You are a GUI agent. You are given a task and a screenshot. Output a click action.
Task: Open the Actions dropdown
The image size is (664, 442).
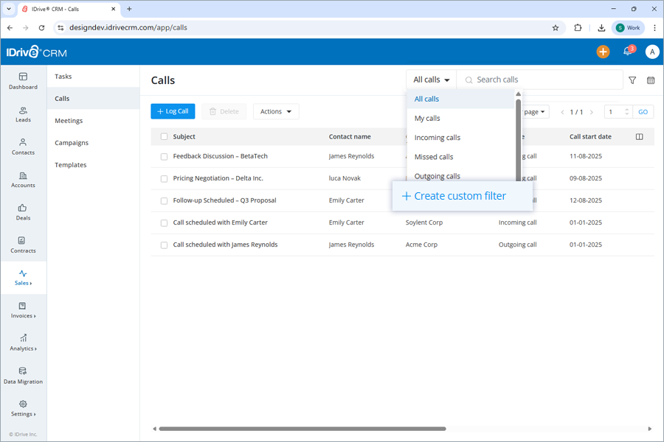pyautogui.click(x=275, y=111)
